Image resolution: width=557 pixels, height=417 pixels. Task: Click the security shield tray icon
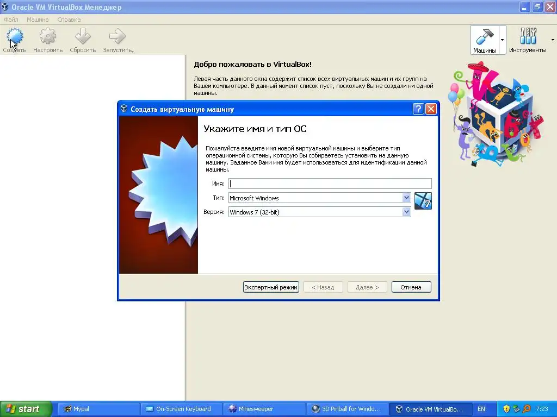pos(506,409)
